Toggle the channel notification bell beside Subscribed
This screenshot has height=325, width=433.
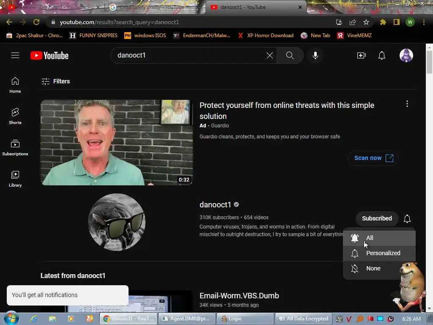tap(407, 219)
